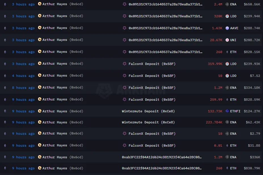Click the ETHFI token name label
Screen dimensions: 263x175
(235, 111)
